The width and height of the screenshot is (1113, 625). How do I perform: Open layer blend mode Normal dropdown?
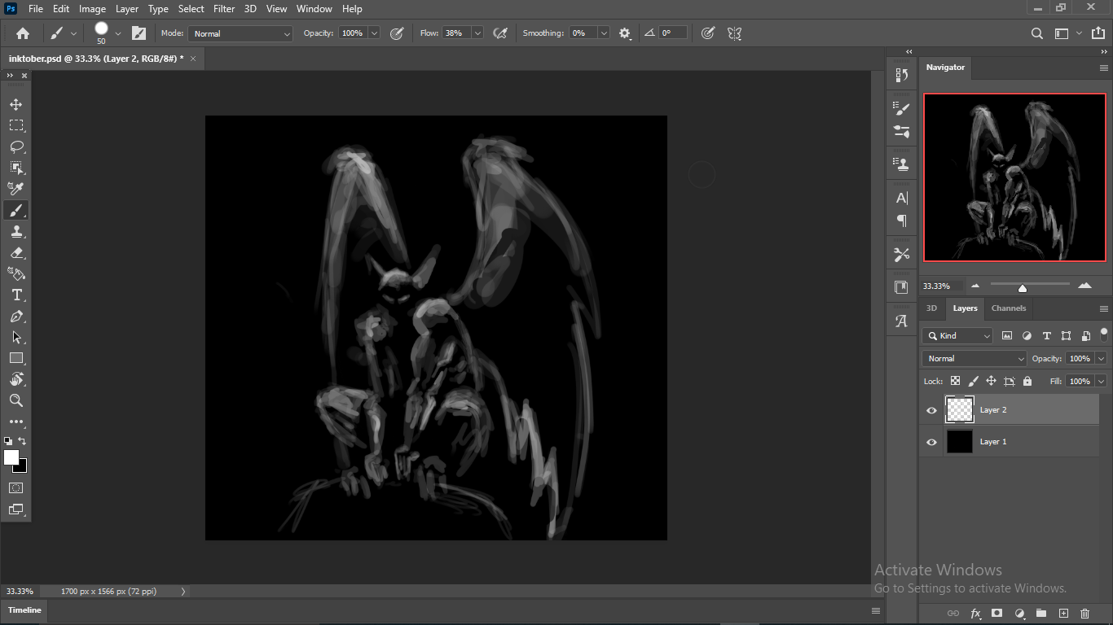(x=974, y=358)
